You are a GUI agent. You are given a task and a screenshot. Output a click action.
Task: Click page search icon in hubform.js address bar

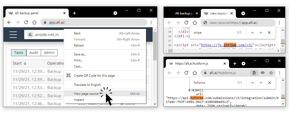click(254, 73)
